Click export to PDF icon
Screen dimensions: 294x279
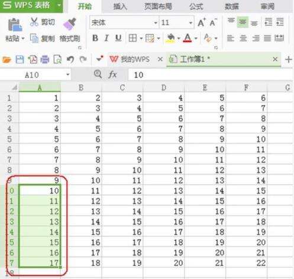click(33, 59)
